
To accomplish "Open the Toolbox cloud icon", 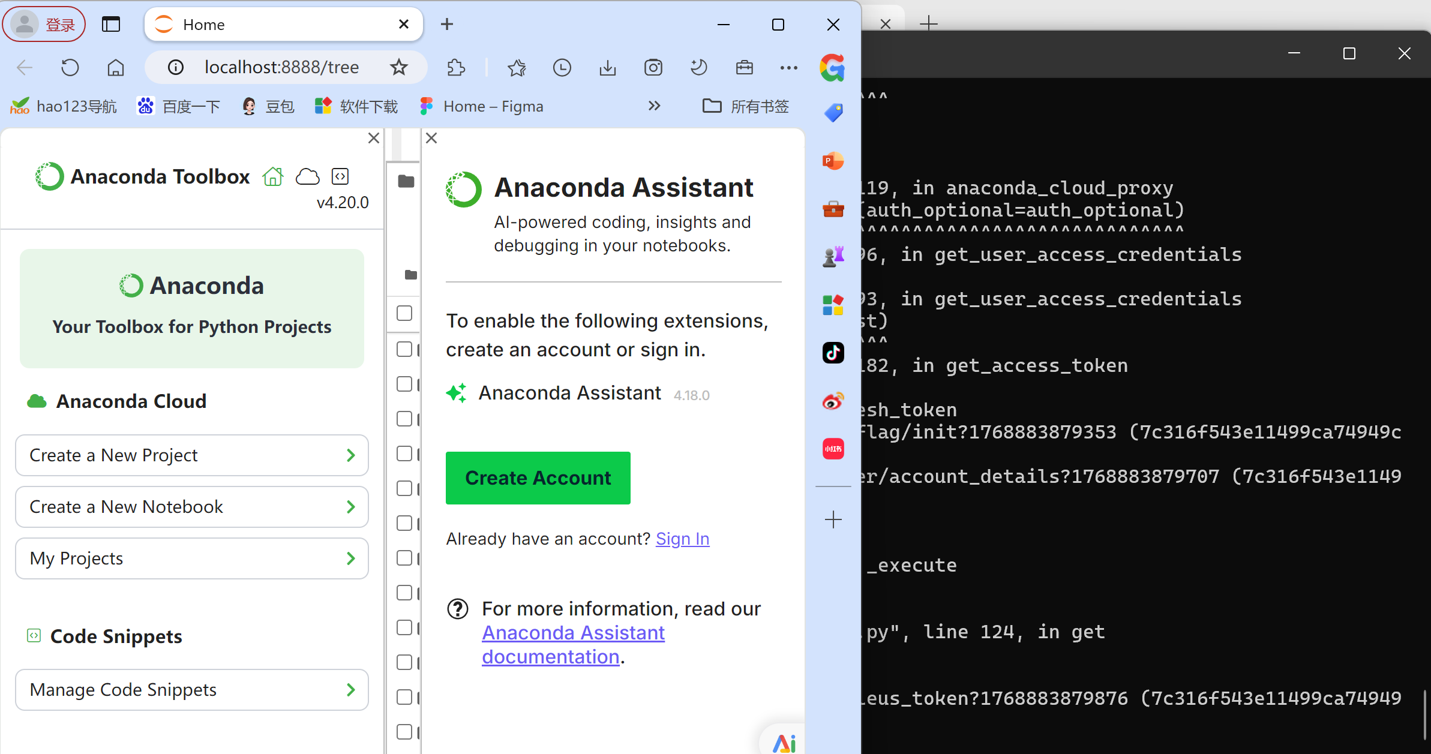I will coord(307,177).
